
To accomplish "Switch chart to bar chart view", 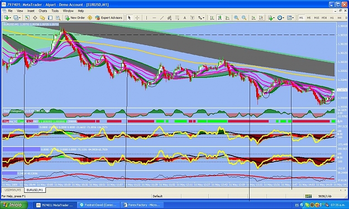I will (212, 18).
